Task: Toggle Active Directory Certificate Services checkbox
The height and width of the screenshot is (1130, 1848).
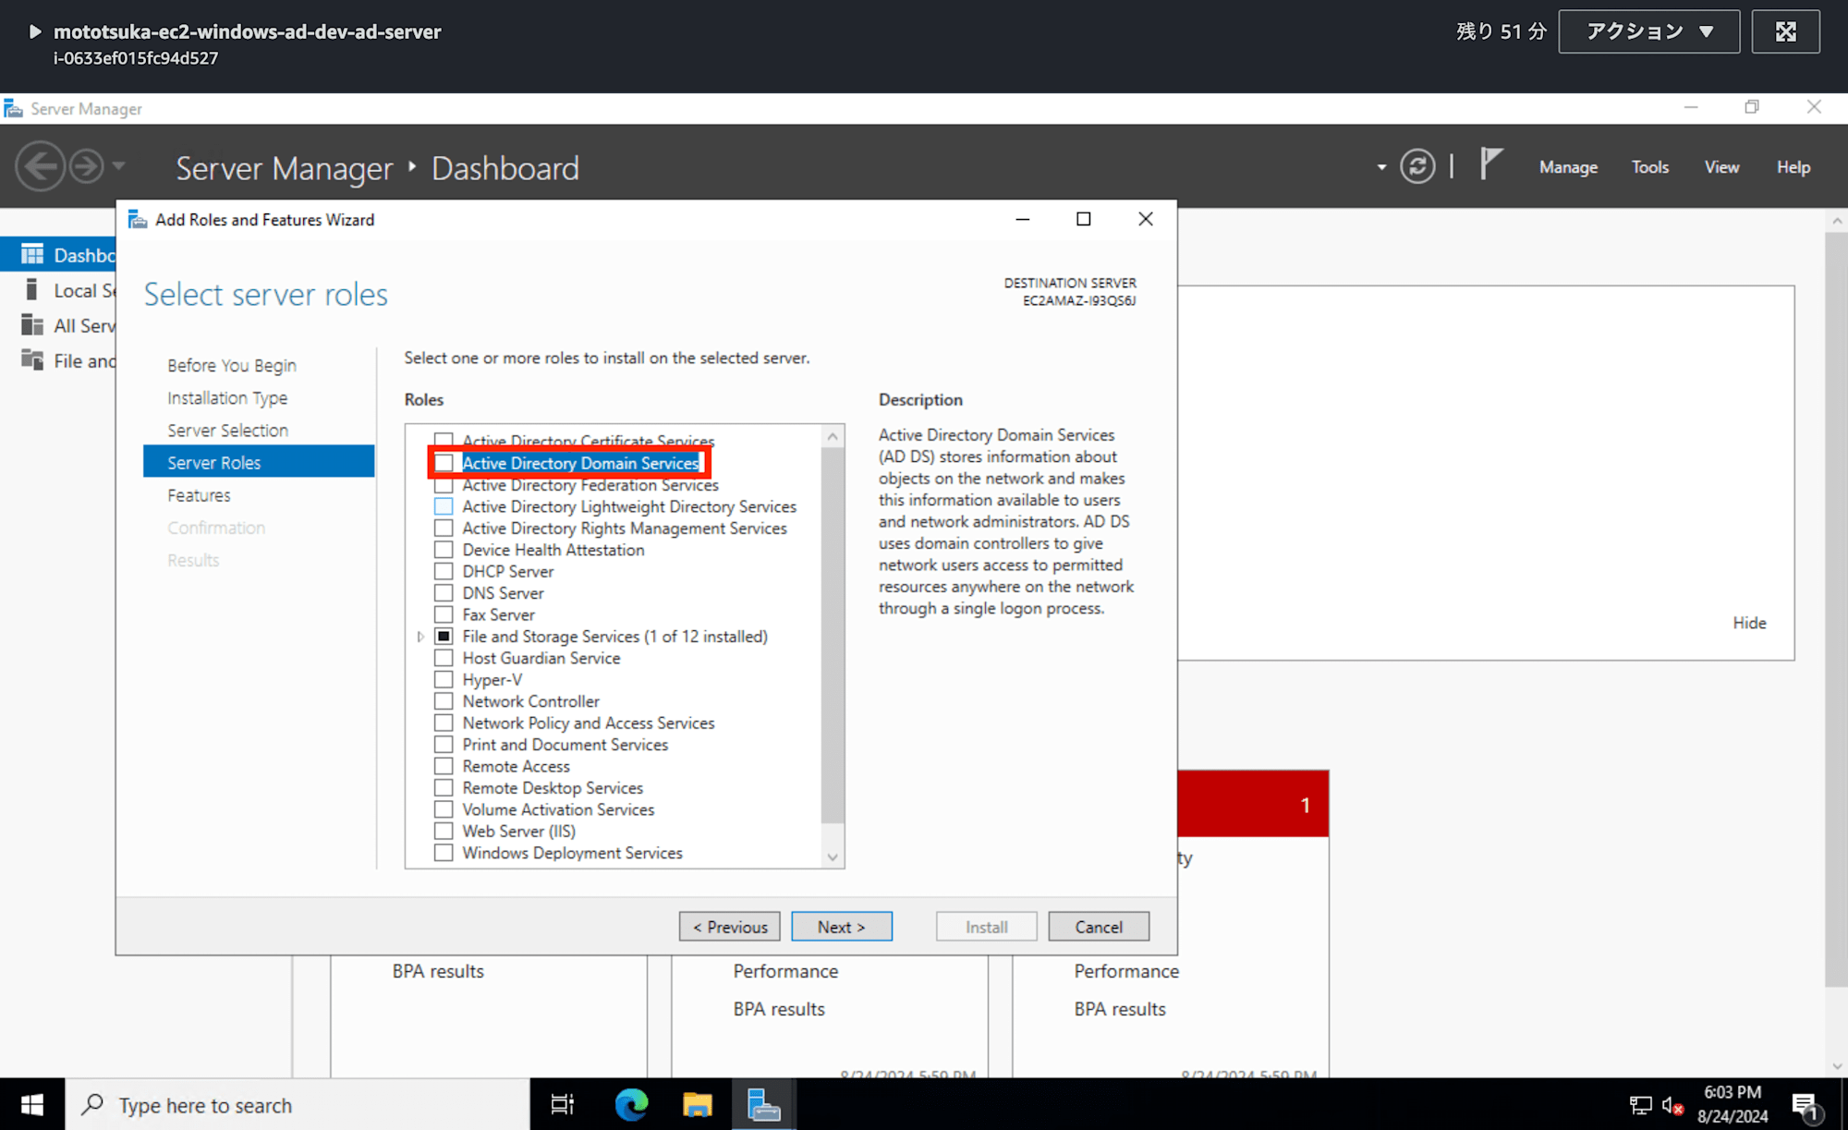Action: [x=444, y=441]
